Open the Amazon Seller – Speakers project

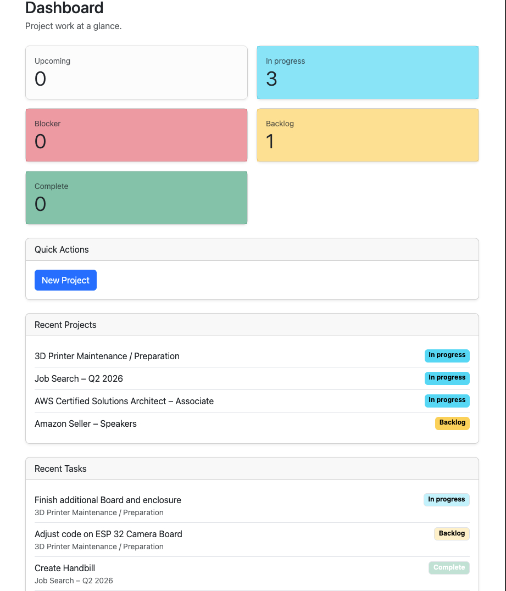click(85, 423)
